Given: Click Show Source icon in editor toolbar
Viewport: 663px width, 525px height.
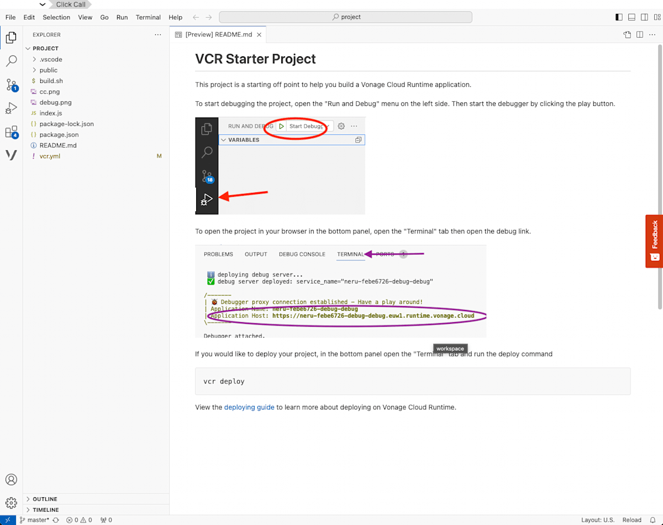Looking at the screenshot, I should coord(627,34).
